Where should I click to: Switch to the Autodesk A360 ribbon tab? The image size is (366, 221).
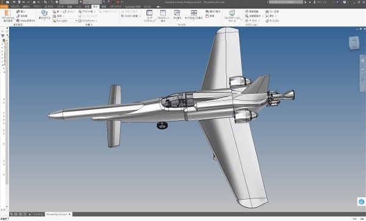click(x=132, y=7)
